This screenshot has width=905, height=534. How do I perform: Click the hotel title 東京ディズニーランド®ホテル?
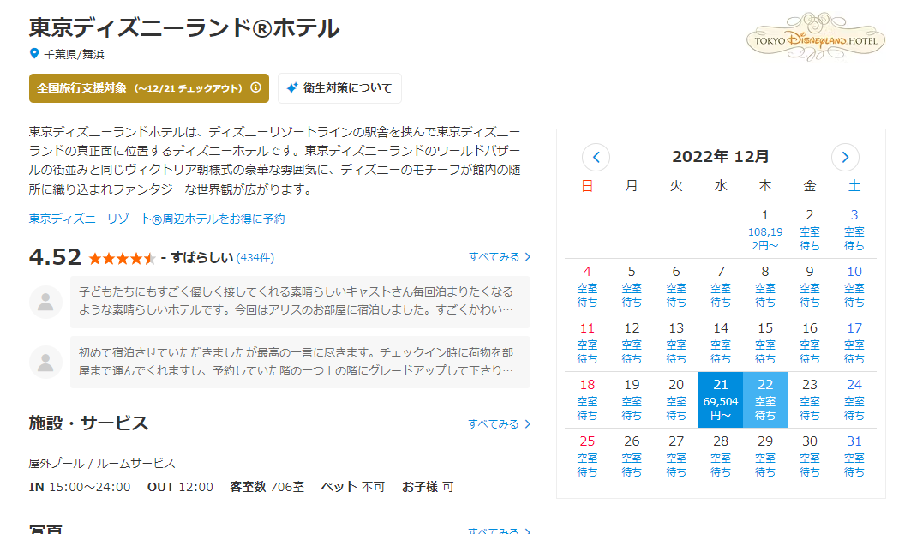tap(184, 27)
